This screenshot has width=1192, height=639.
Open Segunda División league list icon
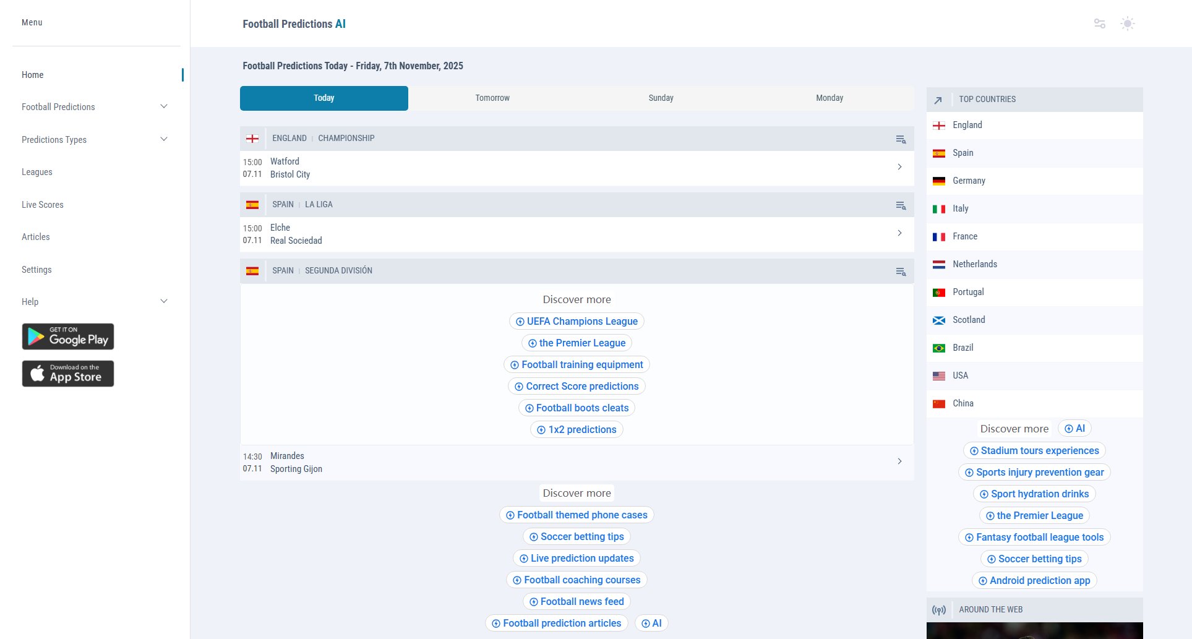(901, 272)
